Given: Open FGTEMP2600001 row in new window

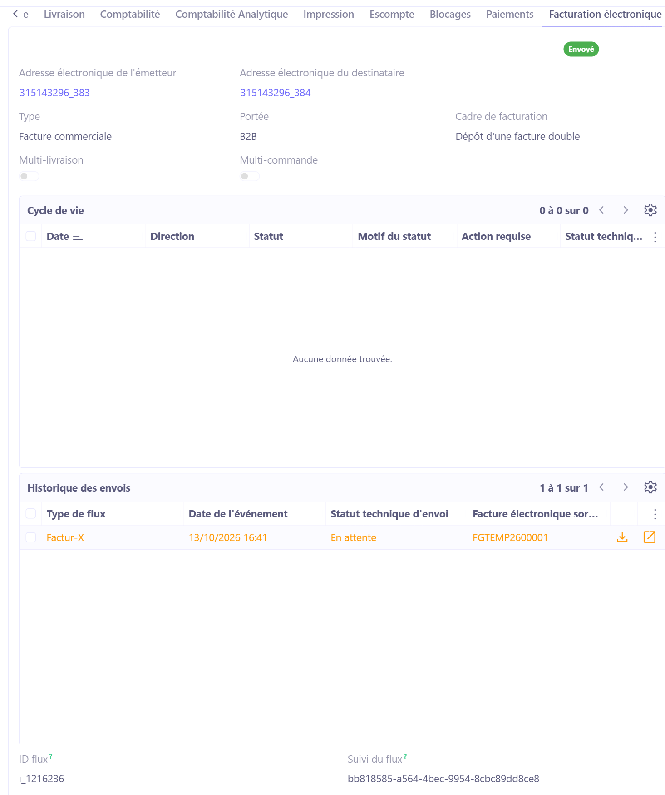Looking at the screenshot, I should tap(650, 537).
